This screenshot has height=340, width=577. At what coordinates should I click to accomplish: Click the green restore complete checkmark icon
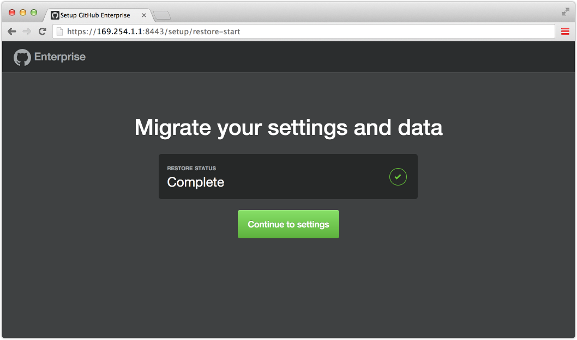click(x=398, y=177)
